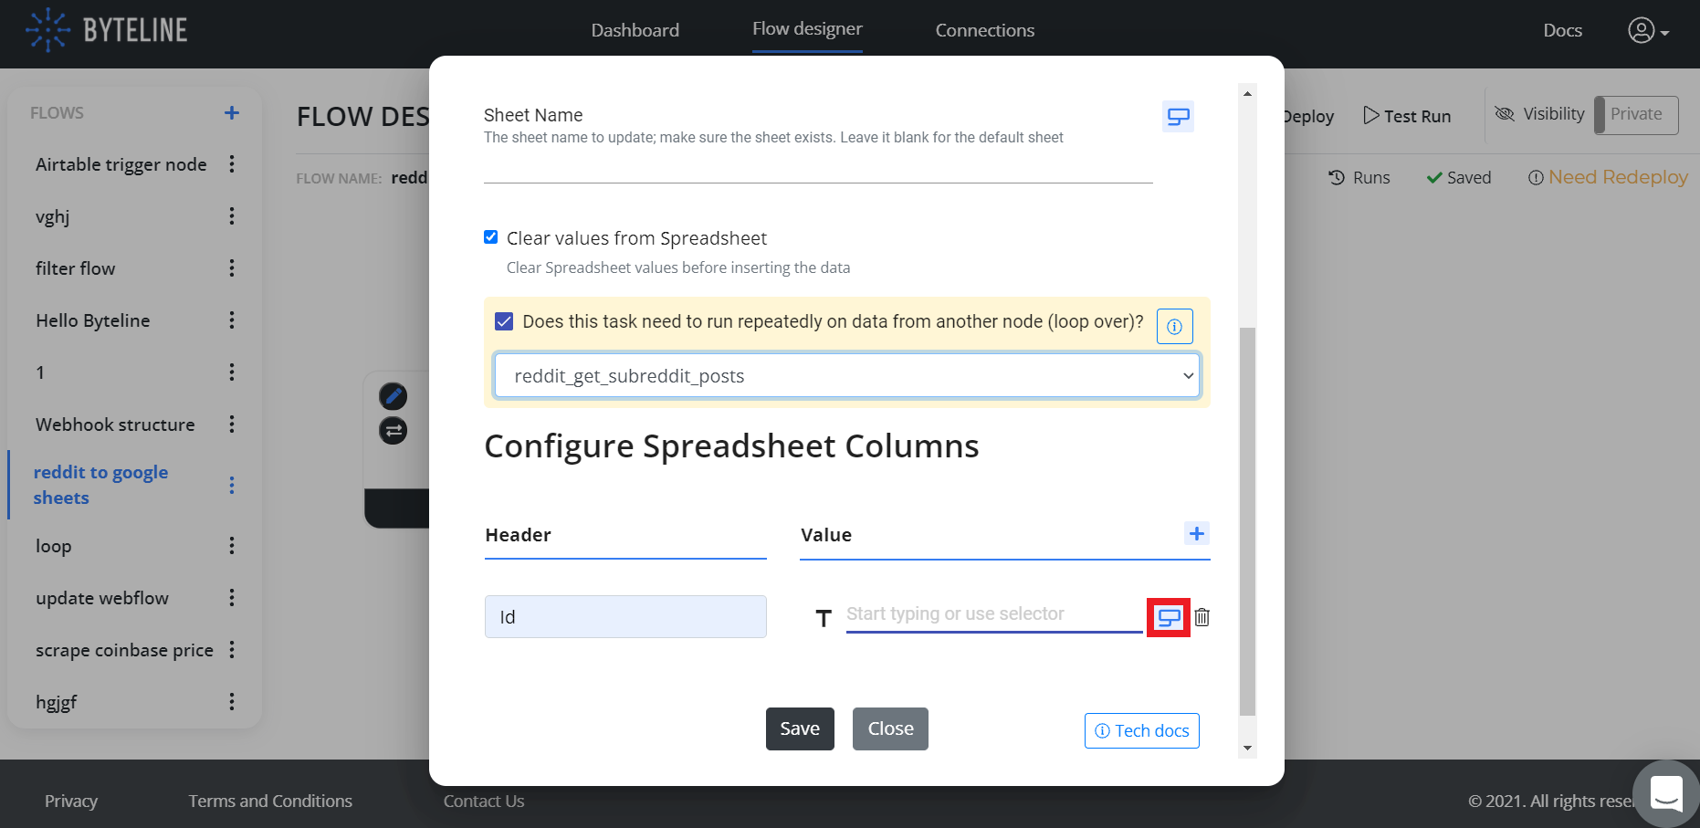The width and height of the screenshot is (1700, 828).
Task: Open options menu for hgjgf flow
Action: [232, 702]
